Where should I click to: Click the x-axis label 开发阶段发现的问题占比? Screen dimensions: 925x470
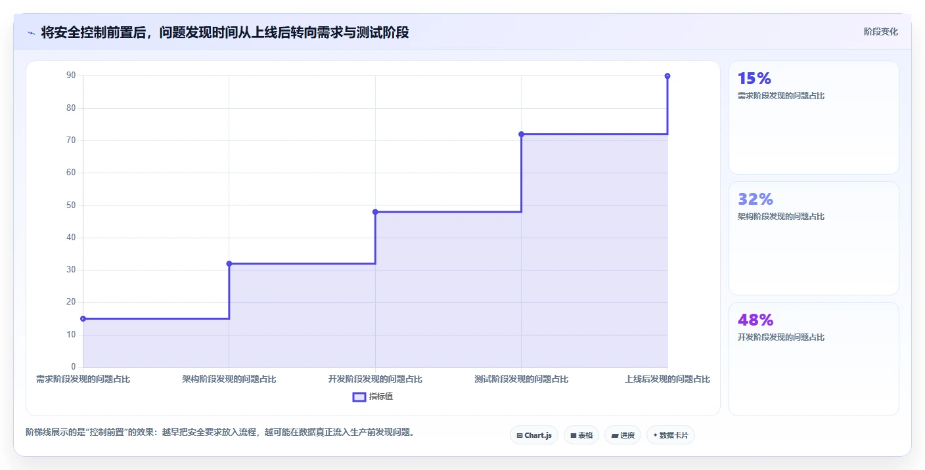point(375,379)
